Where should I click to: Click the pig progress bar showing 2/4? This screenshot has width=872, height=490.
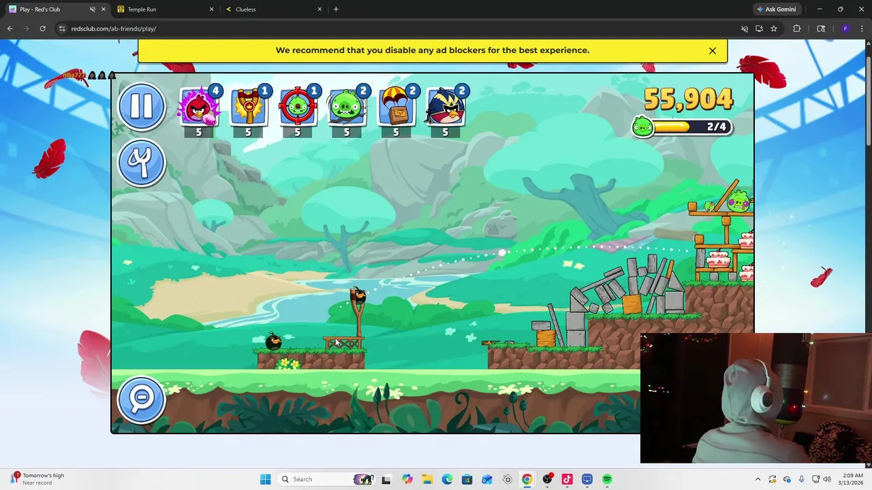click(683, 127)
